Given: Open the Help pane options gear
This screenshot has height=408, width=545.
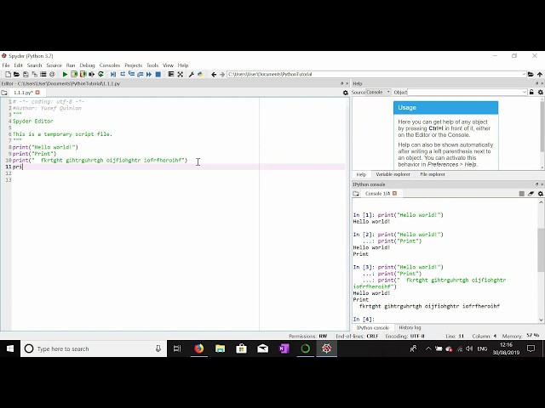Looking at the screenshot, I should pos(541,92).
